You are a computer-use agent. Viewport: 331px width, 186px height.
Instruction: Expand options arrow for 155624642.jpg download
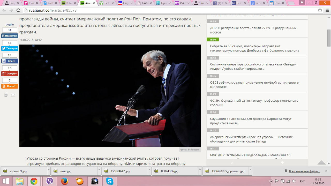(150, 171)
